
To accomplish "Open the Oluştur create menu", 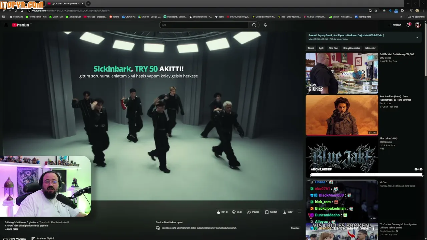I will click(x=395, y=25).
